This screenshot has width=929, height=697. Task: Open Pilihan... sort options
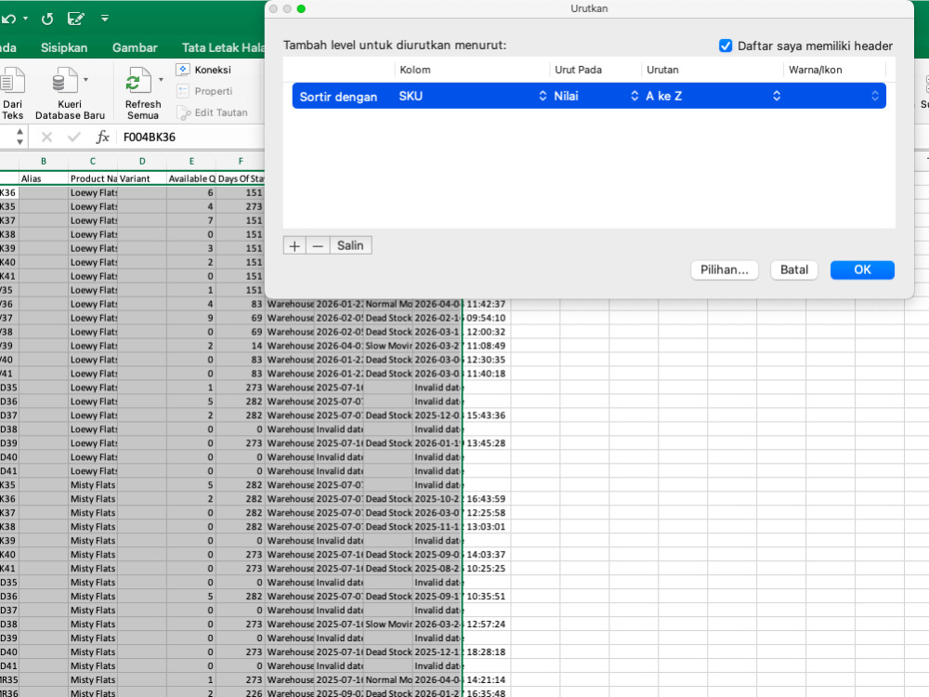(724, 270)
